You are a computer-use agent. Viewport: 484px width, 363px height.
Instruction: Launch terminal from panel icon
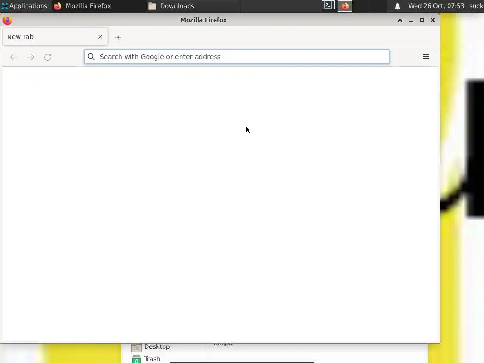coord(328,5)
